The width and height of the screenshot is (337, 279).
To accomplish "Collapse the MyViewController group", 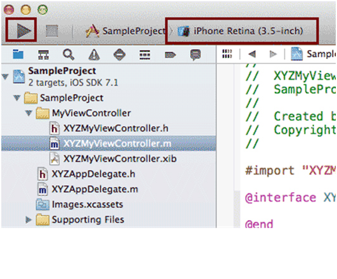I will coord(29,113).
